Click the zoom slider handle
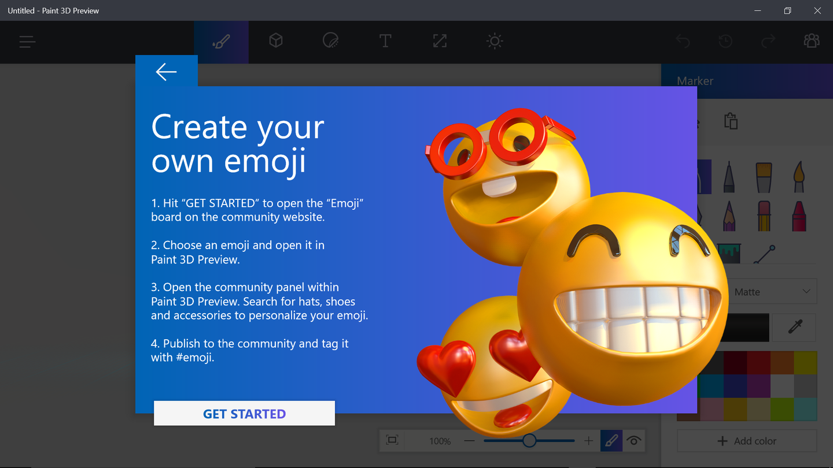The height and width of the screenshot is (468, 833). click(529, 441)
